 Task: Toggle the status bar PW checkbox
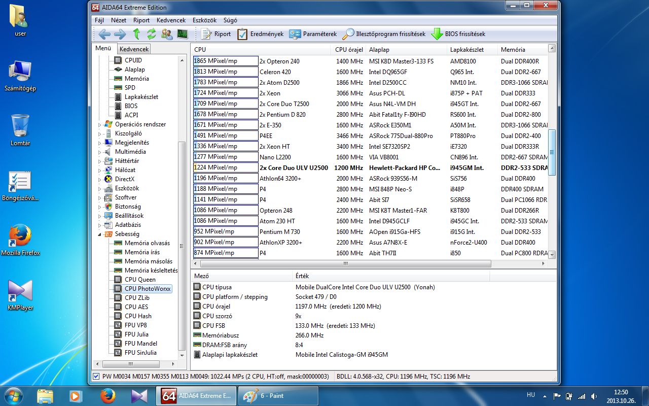(x=96, y=377)
